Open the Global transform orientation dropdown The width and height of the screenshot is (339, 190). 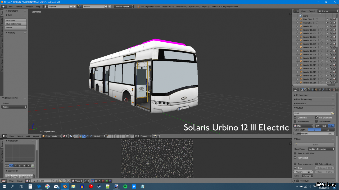[100, 136]
